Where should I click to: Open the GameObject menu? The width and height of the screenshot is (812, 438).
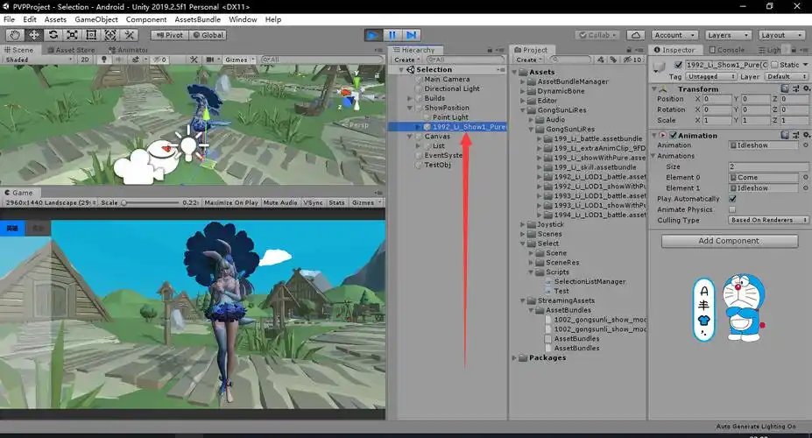click(96, 19)
